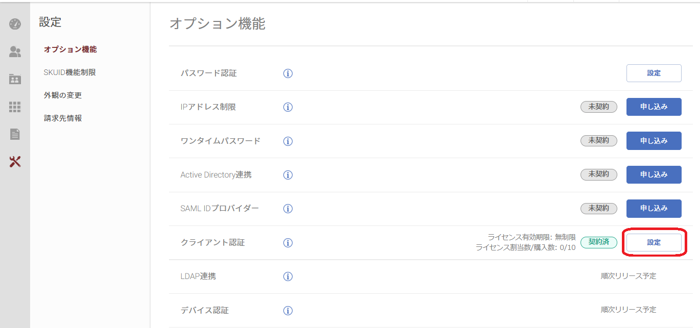Viewport: 700px width, 328px height.
Task: Open the applications grid icon in sidebar
Action: point(15,107)
